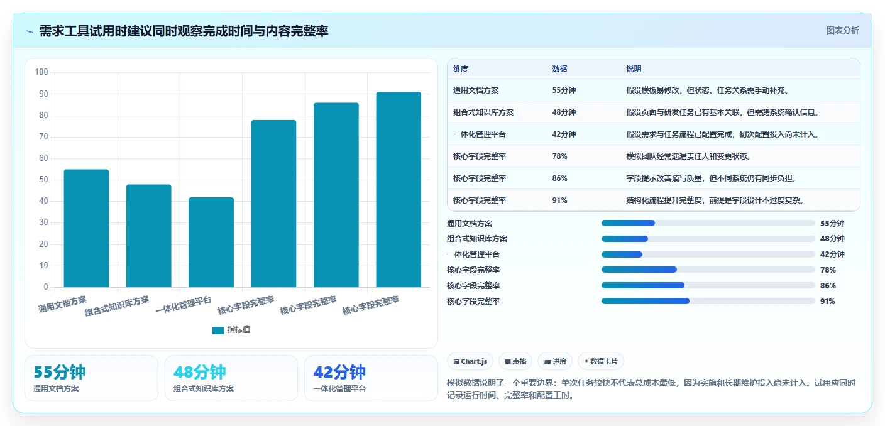Viewport: 885px width, 426px height.
Task: Click the 一体化管理平台 bar in chart
Action: click(x=211, y=243)
